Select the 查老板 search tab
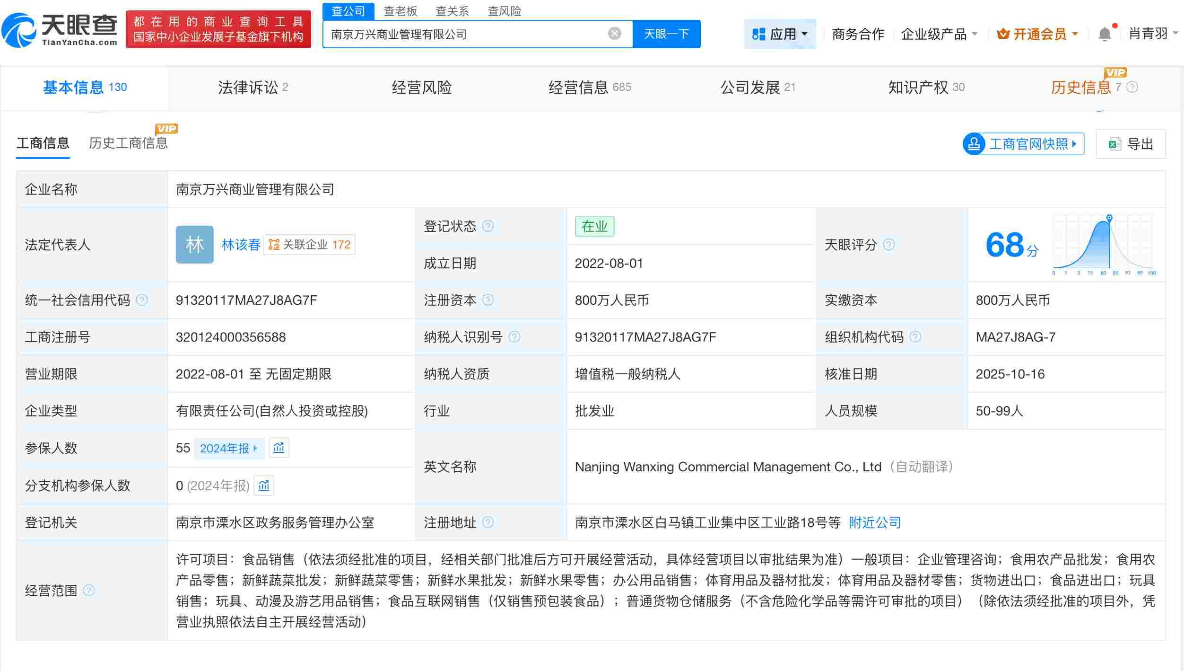1184x671 pixels. pos(400,10)
